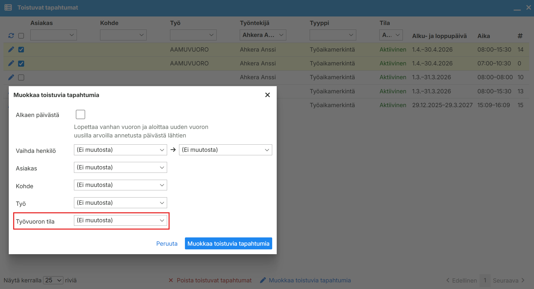Toggle the select-all checkbox in header
This screenshot has width=534, height=289.
pos(21,36)
